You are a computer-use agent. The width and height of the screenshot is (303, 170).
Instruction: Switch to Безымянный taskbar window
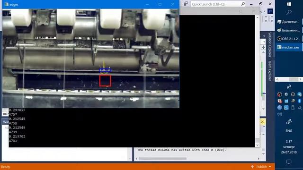(x=288, y=30)
